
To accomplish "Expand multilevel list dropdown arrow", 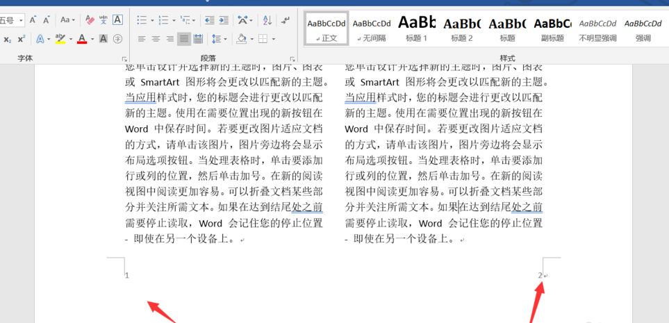I will click(194, 20).
